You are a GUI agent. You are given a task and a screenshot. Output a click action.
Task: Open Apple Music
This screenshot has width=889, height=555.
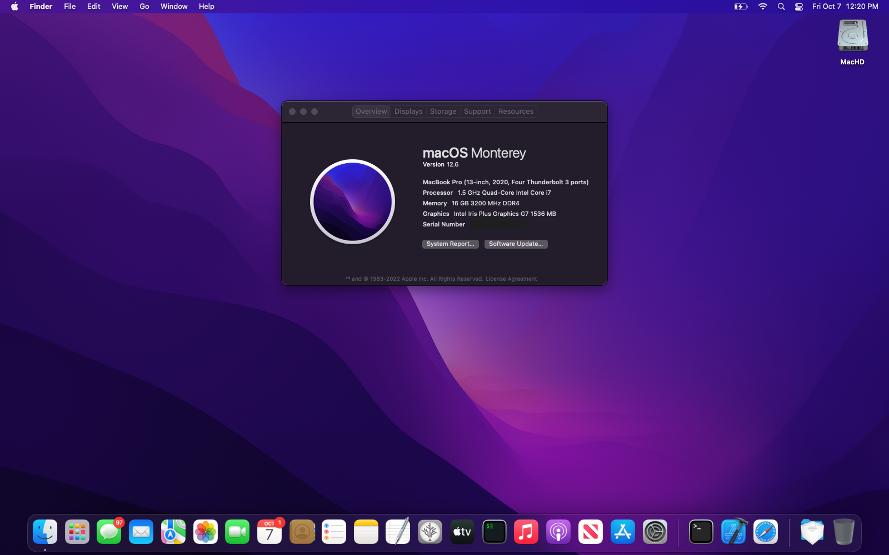526,532
